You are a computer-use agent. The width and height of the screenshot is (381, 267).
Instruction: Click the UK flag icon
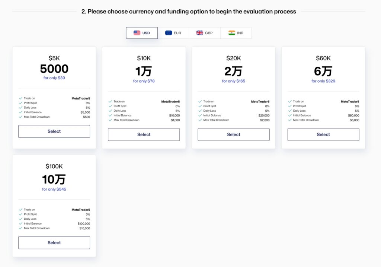(x=200, y=33)
